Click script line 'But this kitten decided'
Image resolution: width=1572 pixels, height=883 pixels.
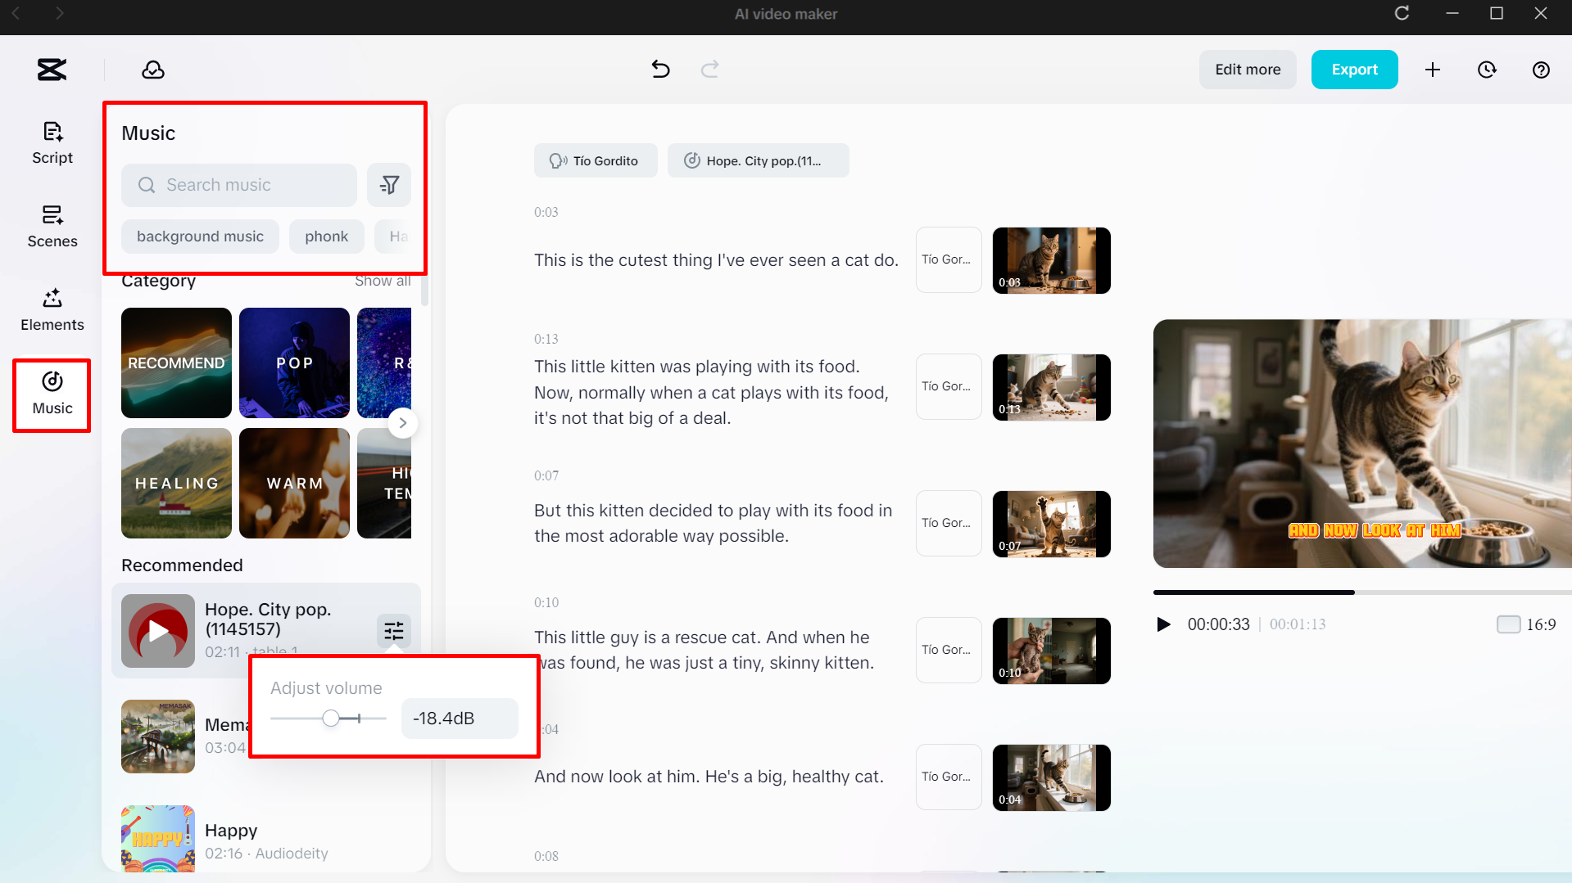tap(713, 523)
